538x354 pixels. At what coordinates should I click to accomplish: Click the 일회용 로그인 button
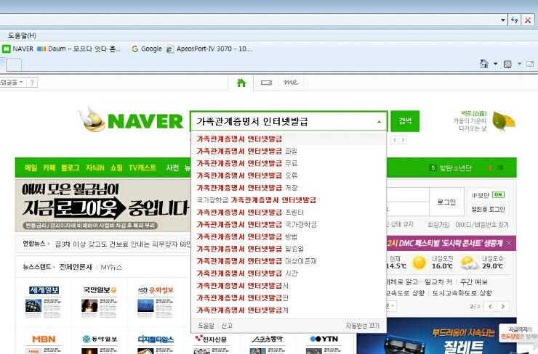pyautogui.click(x=488, y=209)
